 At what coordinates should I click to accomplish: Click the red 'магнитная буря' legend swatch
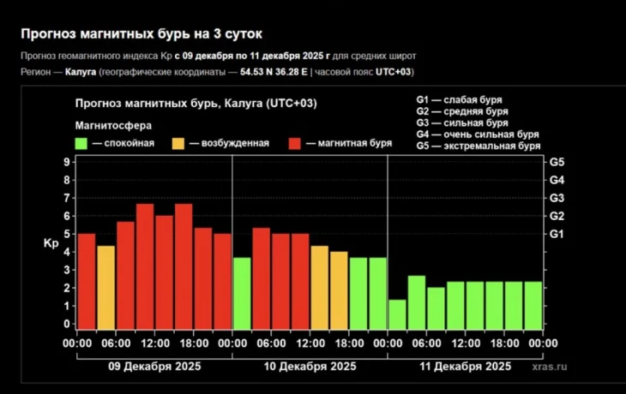click(296, 143)
